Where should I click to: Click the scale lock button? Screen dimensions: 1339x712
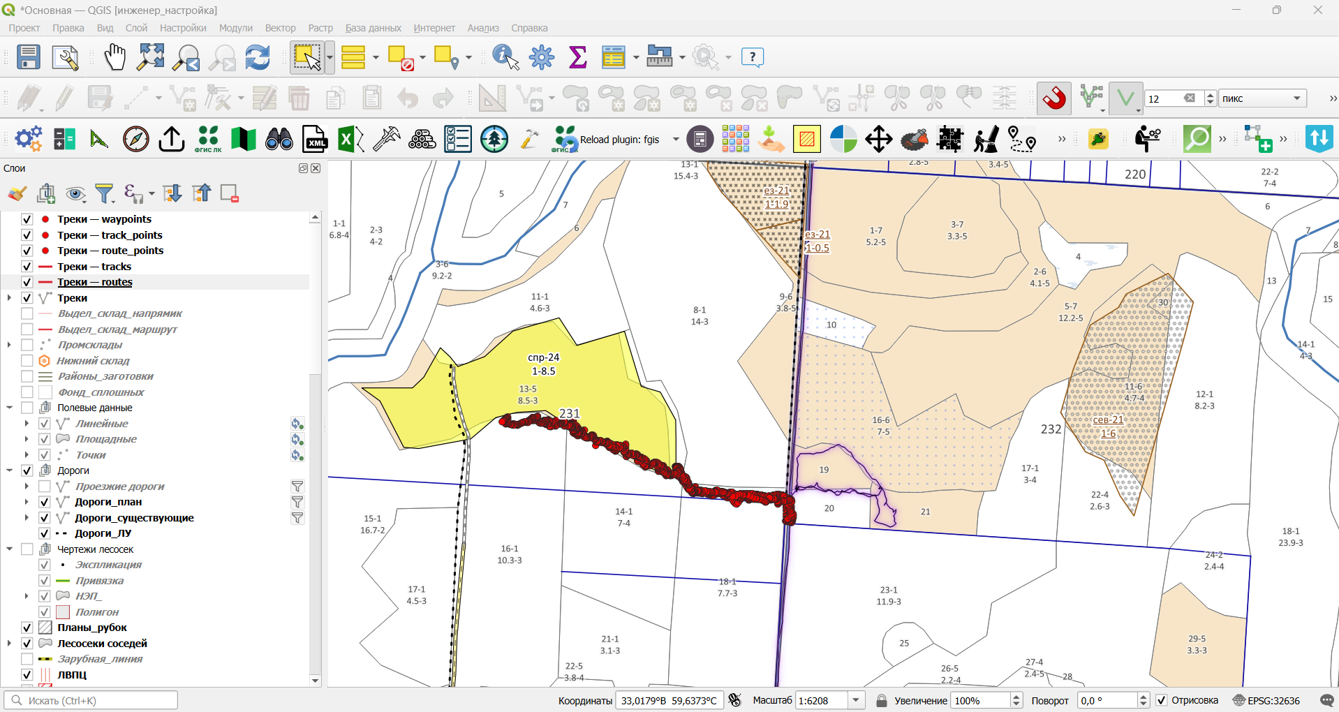882,700
